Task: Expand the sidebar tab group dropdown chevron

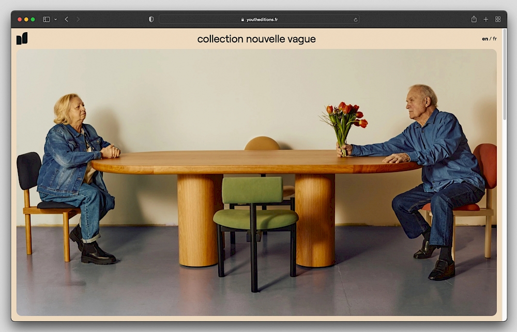Action: click(55, 19)
